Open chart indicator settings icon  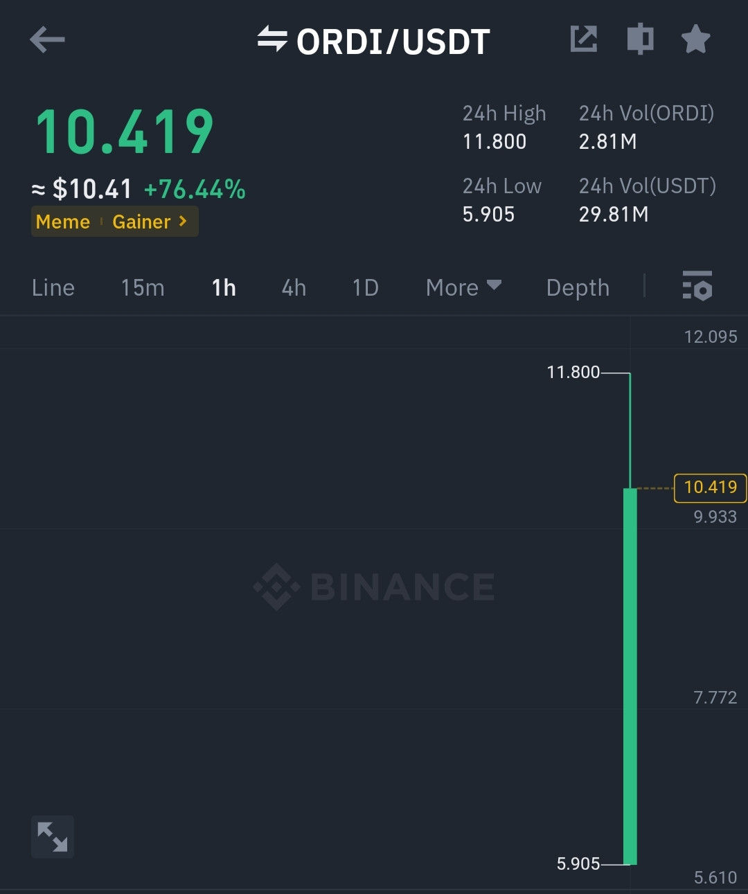[697, 286]
